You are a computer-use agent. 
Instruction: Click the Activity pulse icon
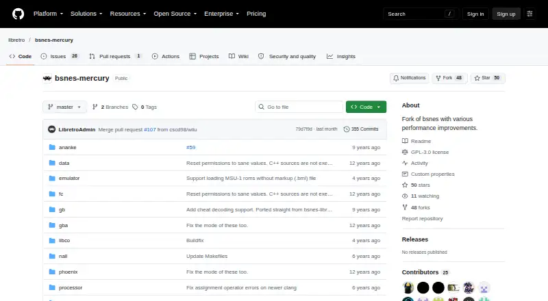405,163
